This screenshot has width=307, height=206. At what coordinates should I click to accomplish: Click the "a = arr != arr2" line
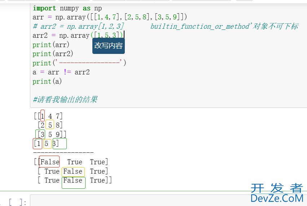61,72
